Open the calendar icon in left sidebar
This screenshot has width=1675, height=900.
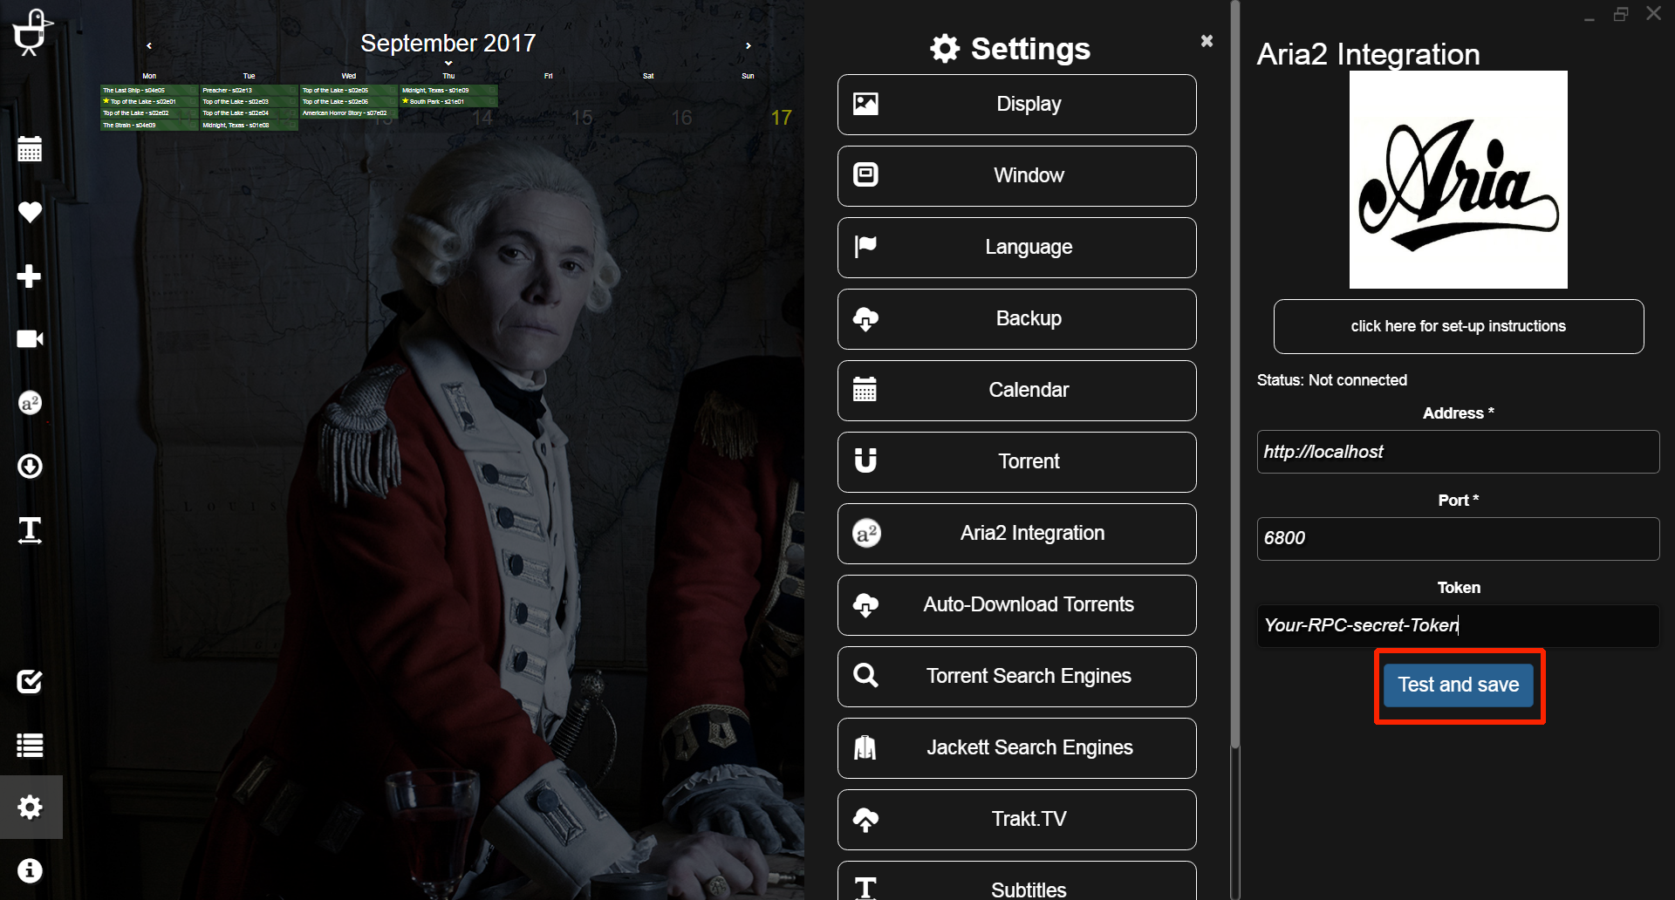[30, 149]
